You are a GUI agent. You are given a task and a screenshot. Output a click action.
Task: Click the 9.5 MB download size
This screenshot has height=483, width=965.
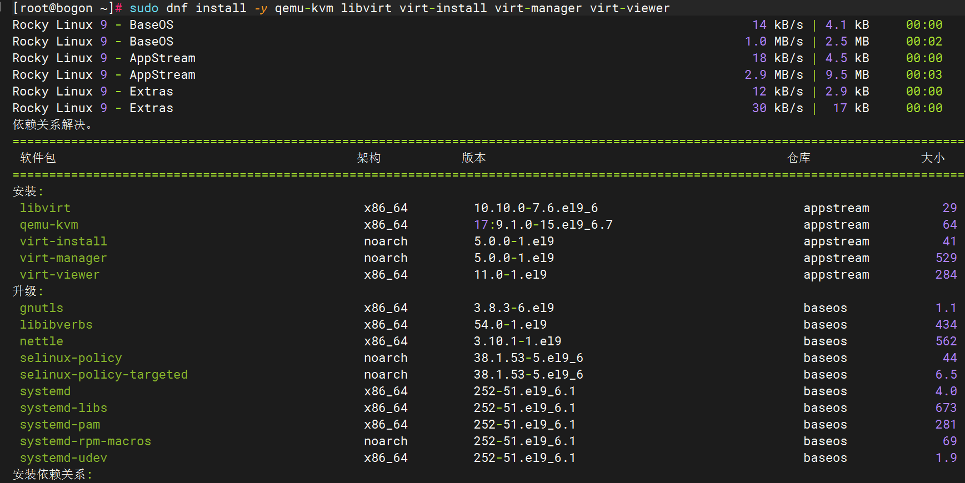(847, 75)
